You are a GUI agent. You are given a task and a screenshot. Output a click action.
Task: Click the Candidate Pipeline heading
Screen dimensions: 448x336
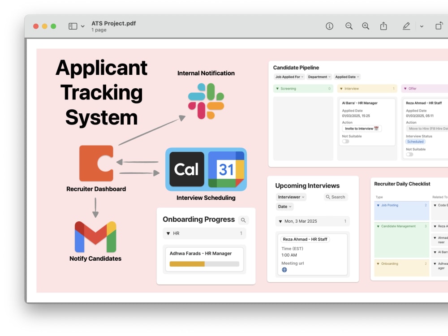(x=296, y=68)
